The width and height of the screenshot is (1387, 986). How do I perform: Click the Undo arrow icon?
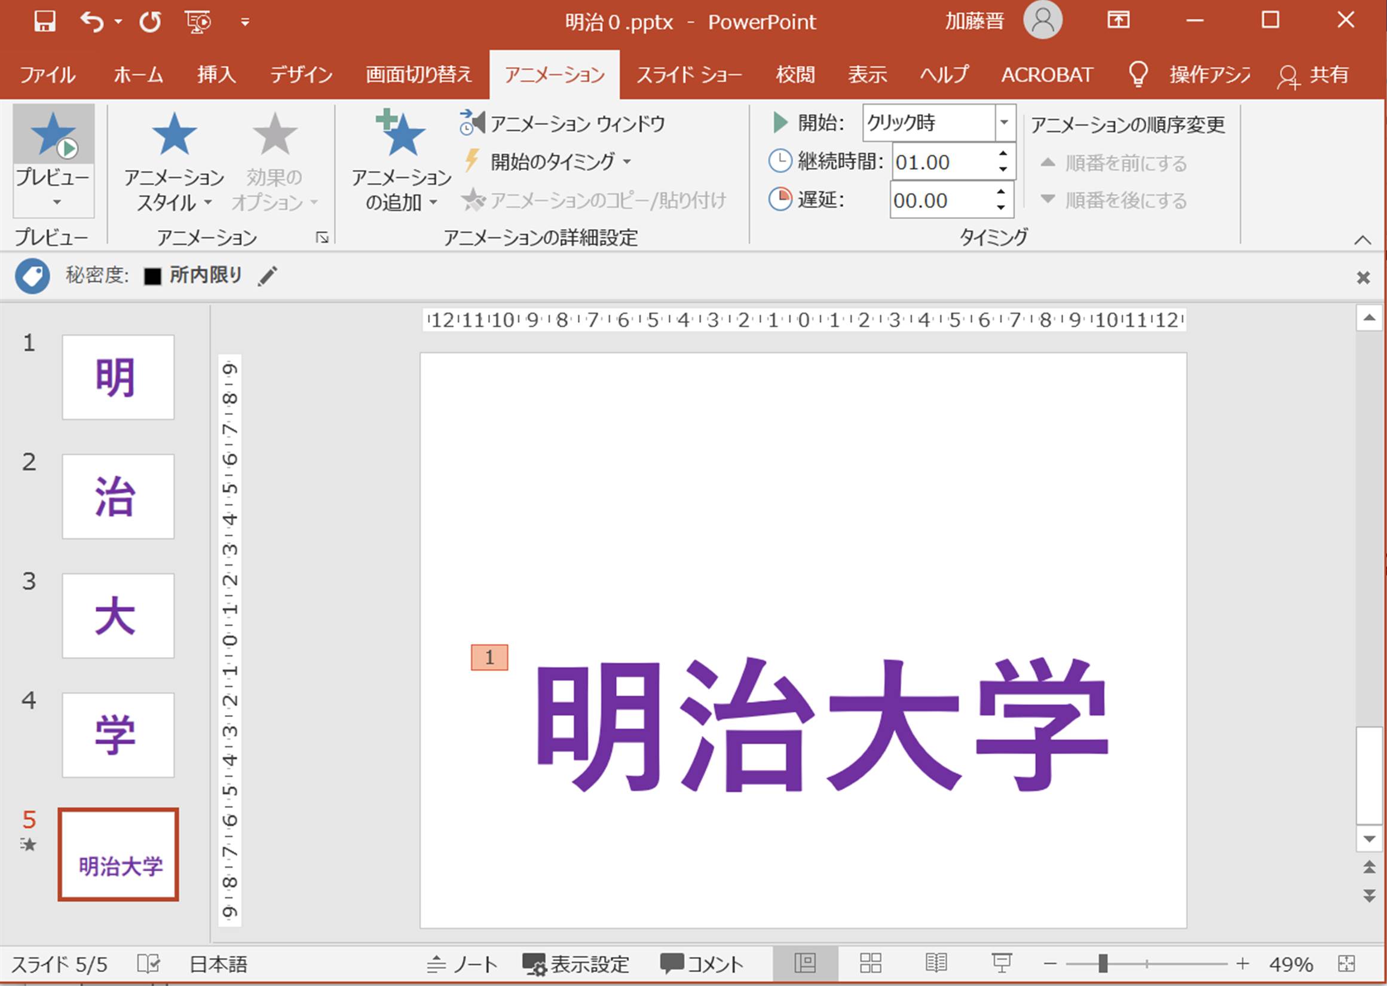[x=91, y=22]
